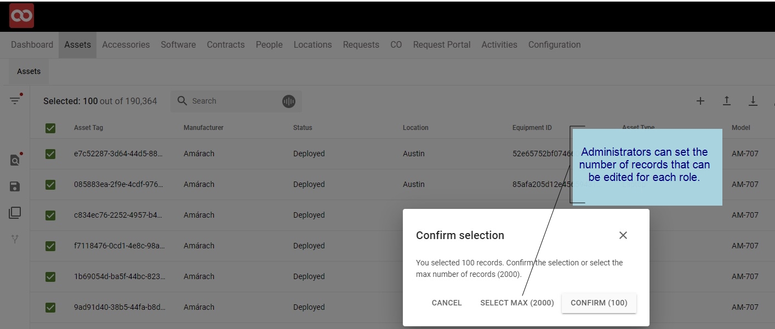Open the saved search document icon

pos(15,160)
